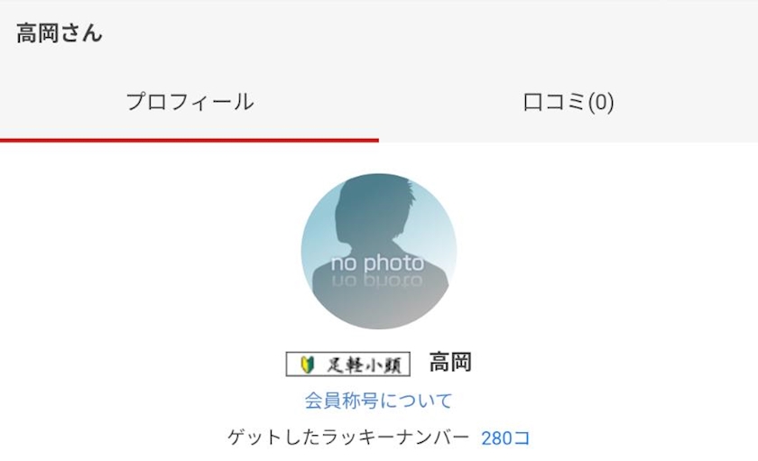Image resolution: width=758 pixels, height=461 pixels.
Task: Select the kanji text in rank badge
Action: pyautogui.click(x=364, y=364)
